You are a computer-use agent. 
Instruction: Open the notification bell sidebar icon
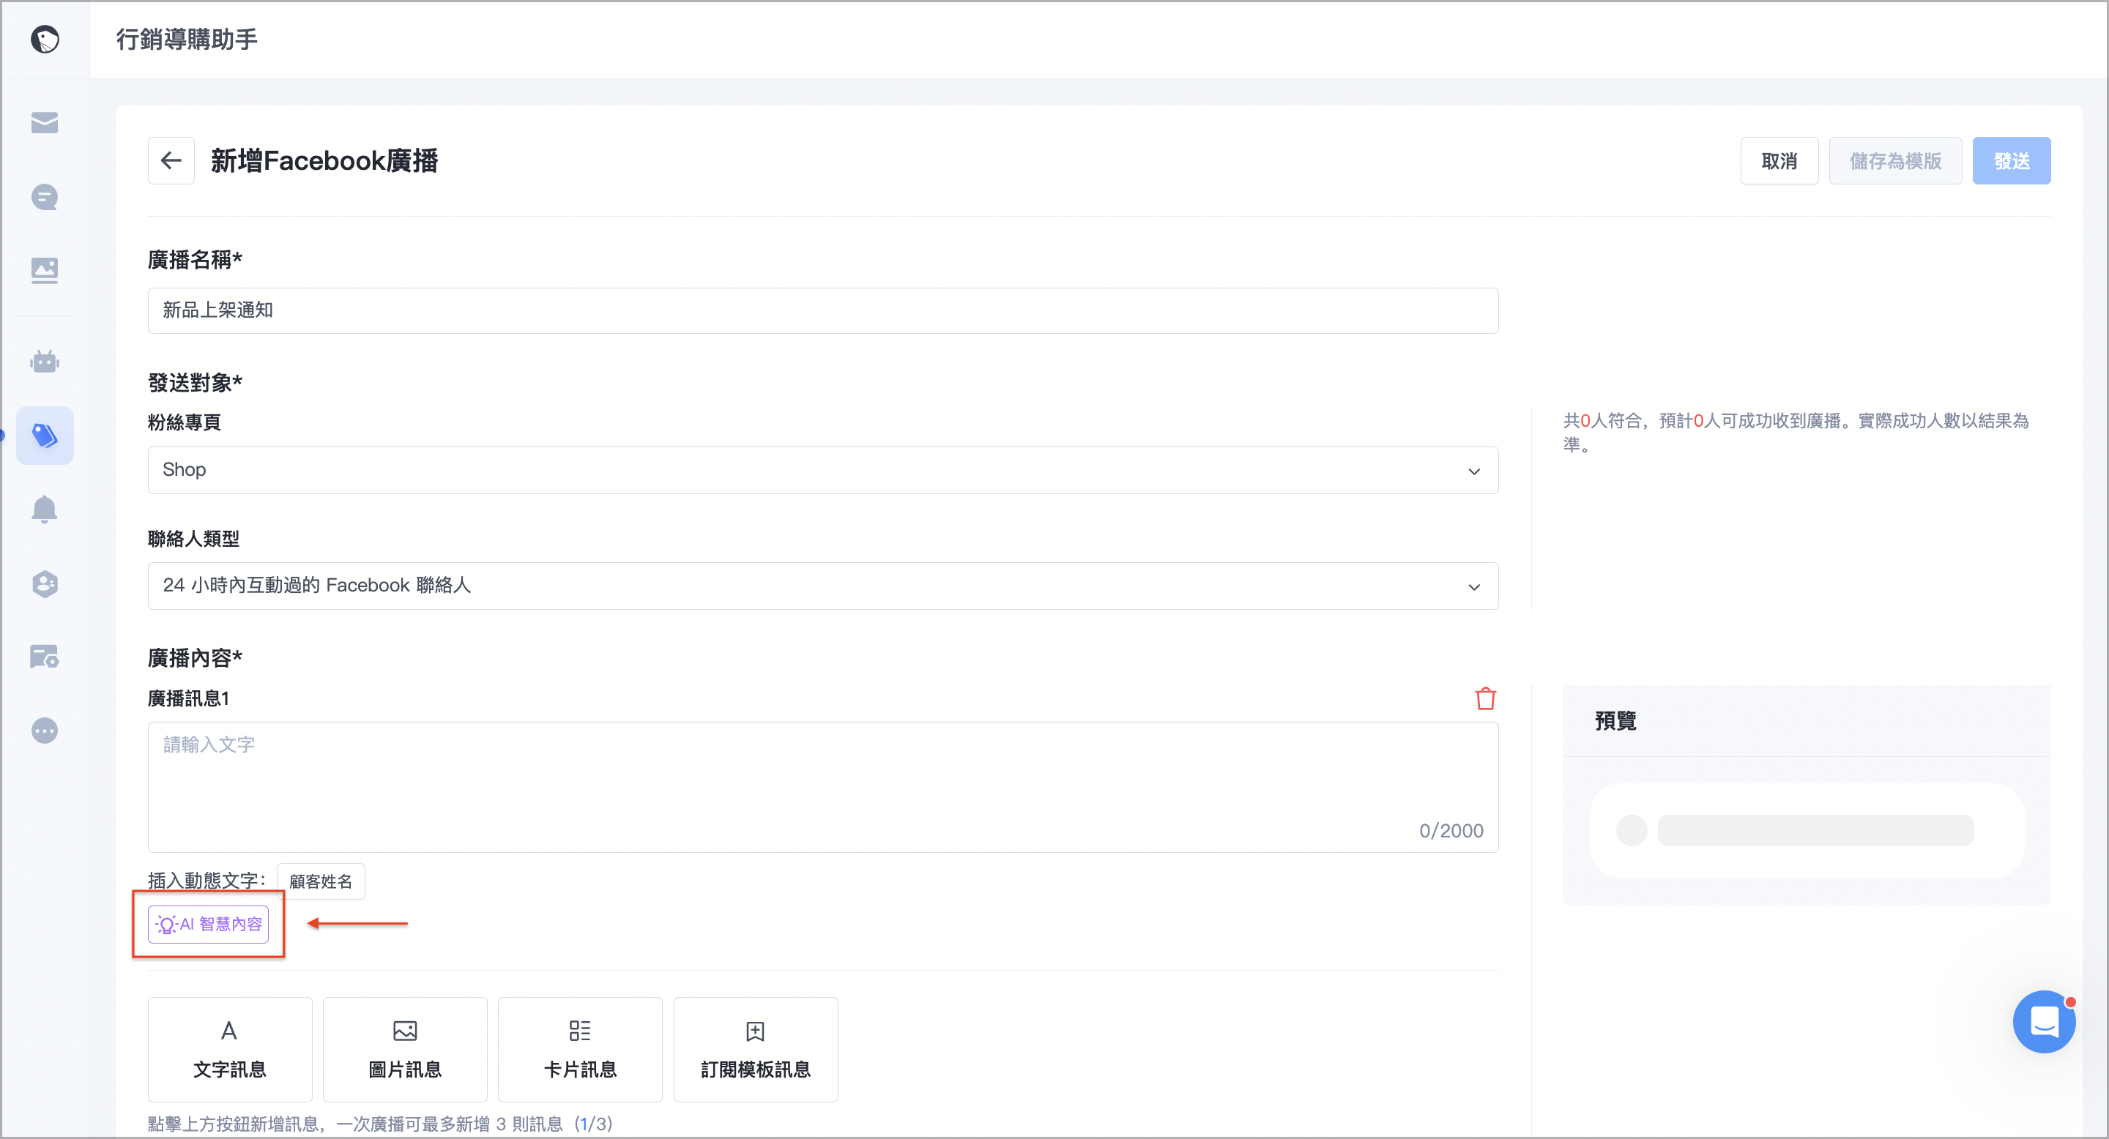[44, 509]
